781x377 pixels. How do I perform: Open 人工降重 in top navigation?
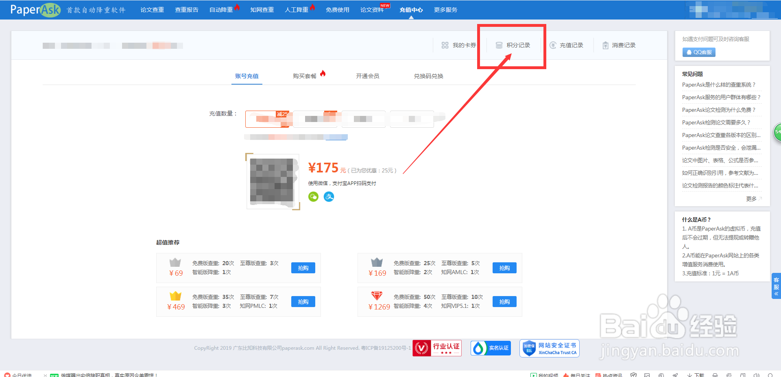[297, 10]
